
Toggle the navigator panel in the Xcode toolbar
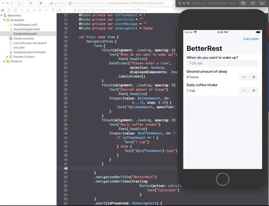20,3
